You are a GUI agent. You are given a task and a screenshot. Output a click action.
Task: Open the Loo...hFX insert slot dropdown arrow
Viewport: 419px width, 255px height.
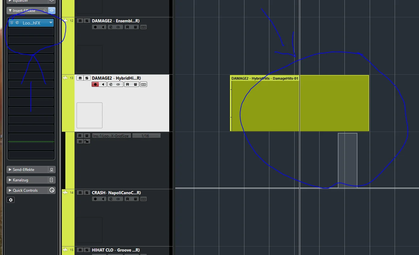pos(51,23)
